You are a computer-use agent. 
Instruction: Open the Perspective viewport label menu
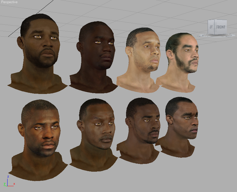click(x=9, y=2)
